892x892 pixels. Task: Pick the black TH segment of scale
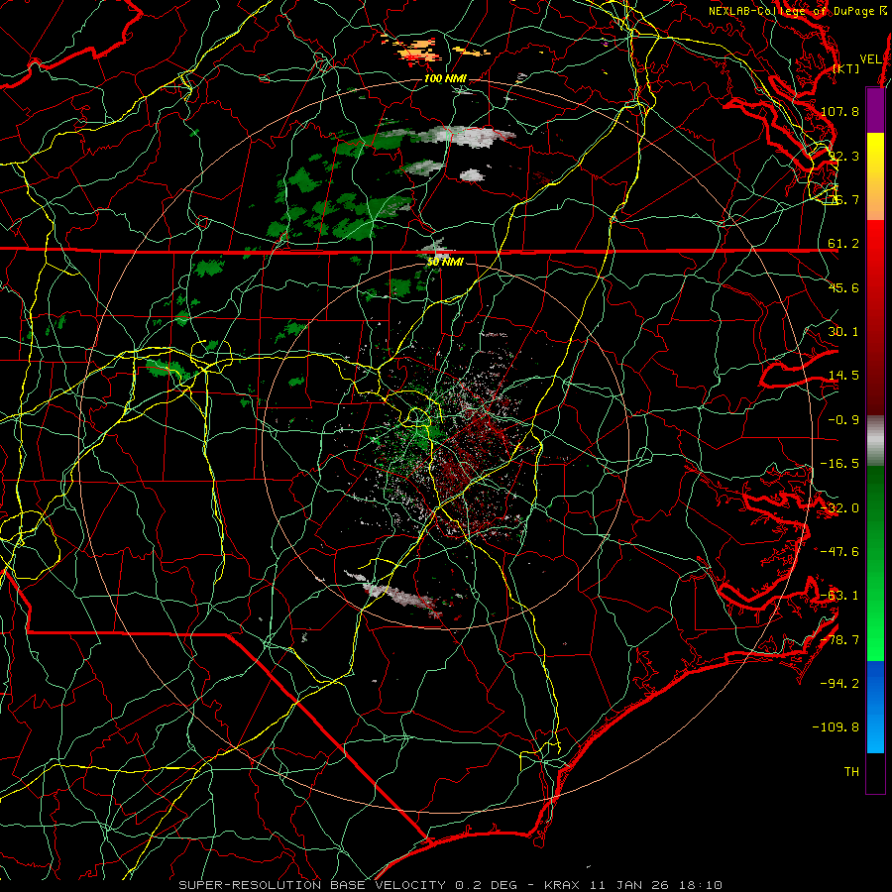875,772
